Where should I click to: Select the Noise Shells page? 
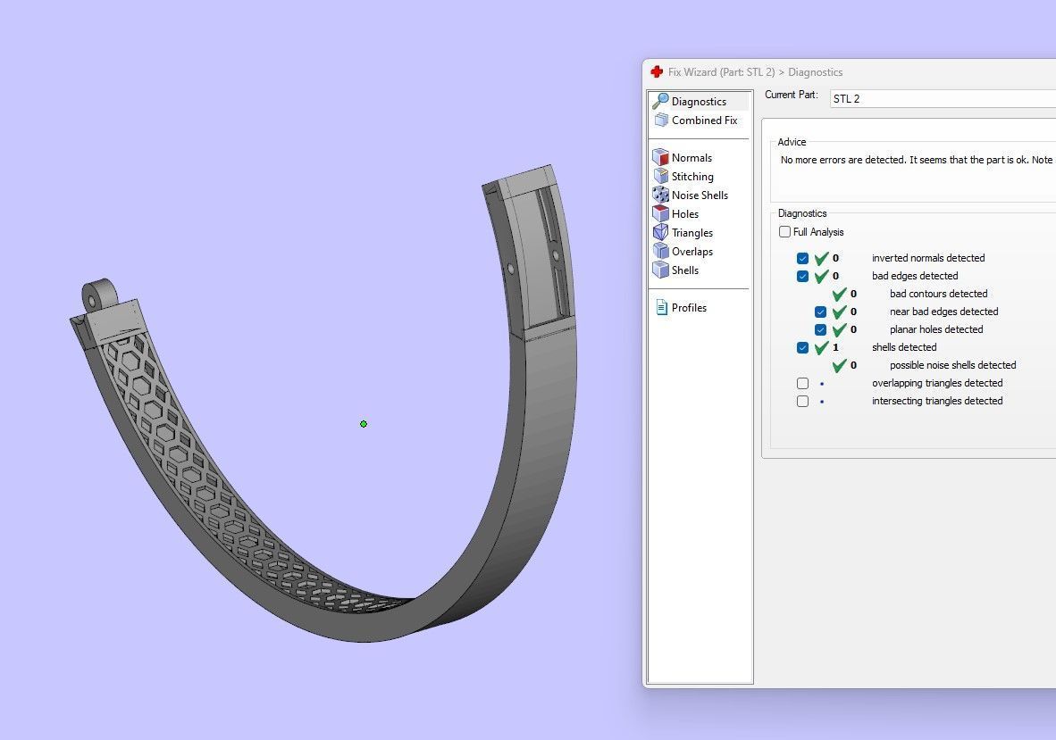[x=700, y=195]
